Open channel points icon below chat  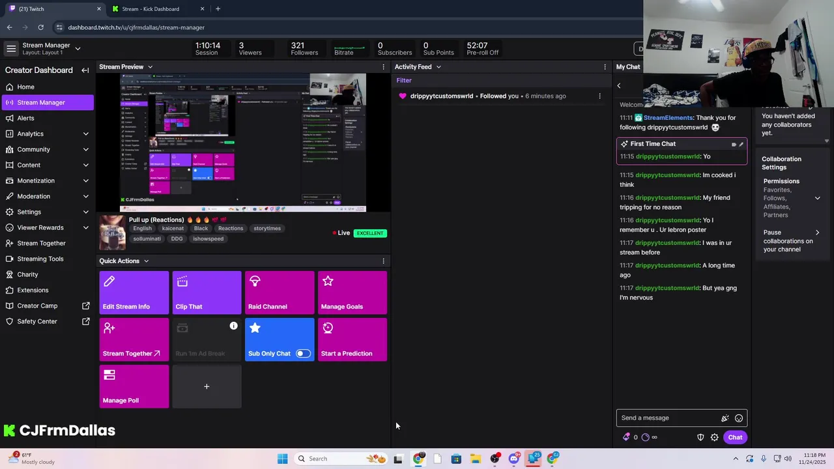646,438
